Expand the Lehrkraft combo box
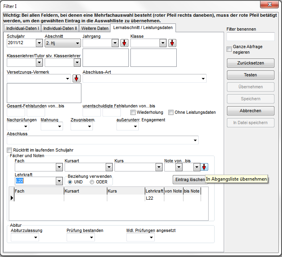Screen dimensions: 282x257 point(59,181)
